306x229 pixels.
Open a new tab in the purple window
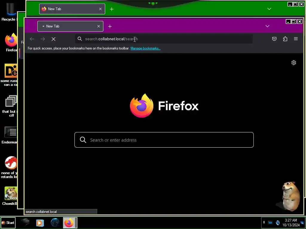coord(110,26)
